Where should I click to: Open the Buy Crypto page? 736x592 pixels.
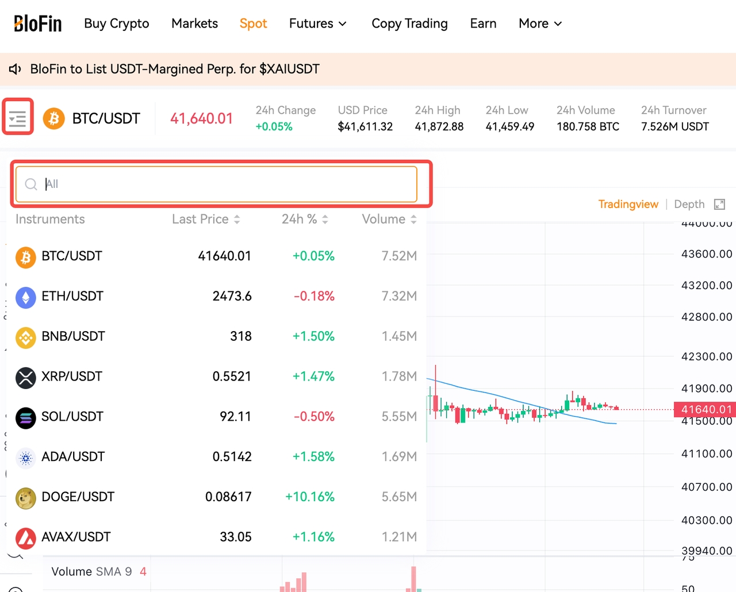tap(117, 24)
